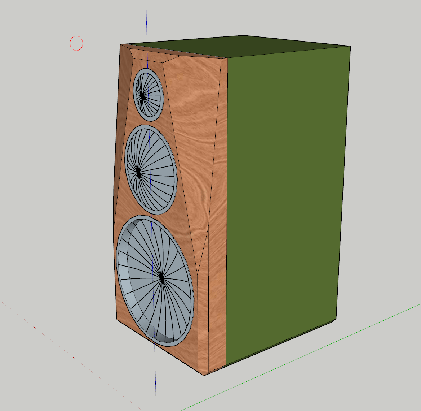Image resolution: width=421 pixels, height=411 pixels.
Task: Click the red circle cursor outline
Action: pos(76,43)
